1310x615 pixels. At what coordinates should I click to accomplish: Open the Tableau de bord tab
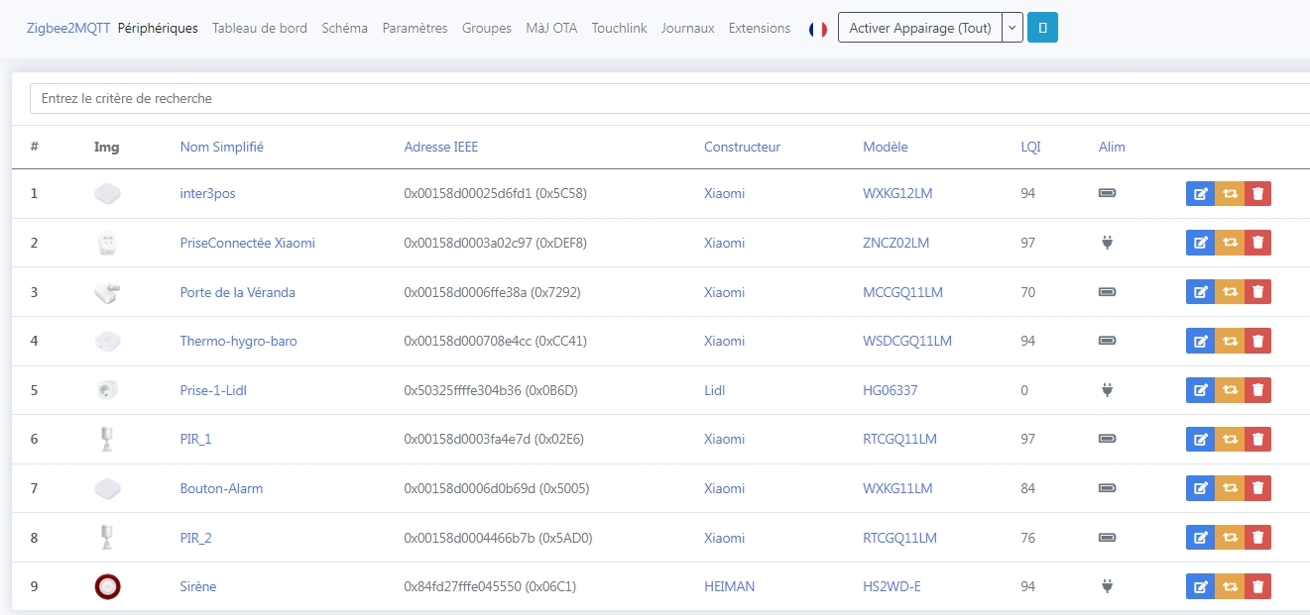(x=260, y=28)
